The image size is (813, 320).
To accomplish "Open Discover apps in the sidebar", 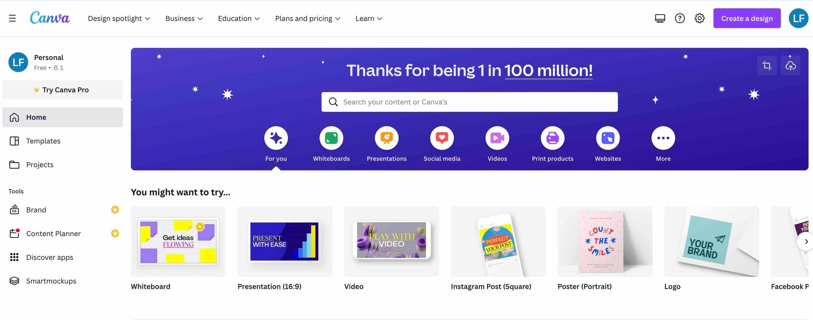I will click(63, 257).
